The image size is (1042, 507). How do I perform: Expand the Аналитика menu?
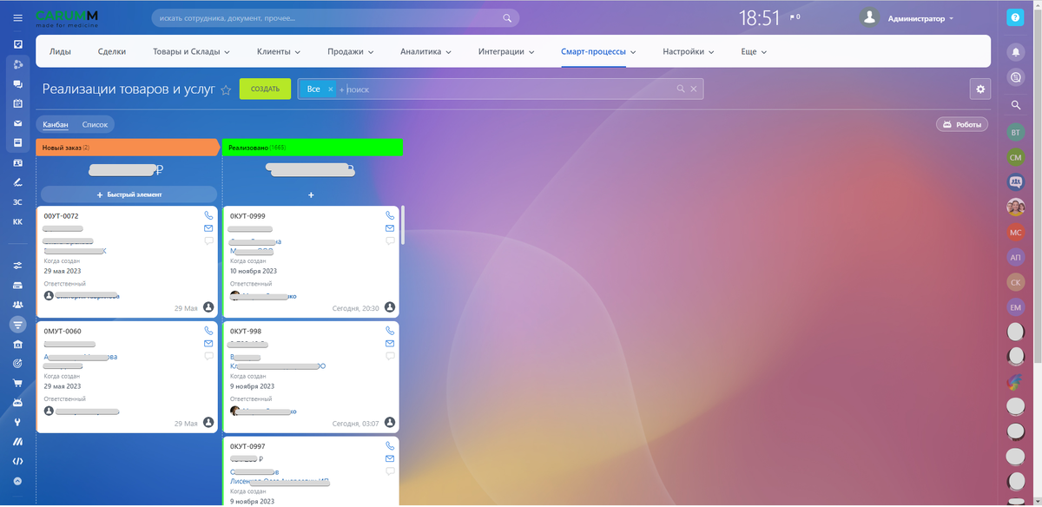coord(426,51)
